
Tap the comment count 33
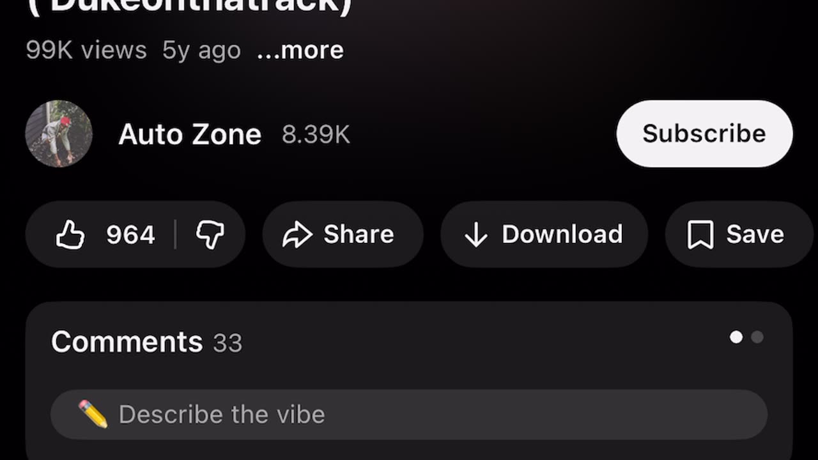pos(228,344)
